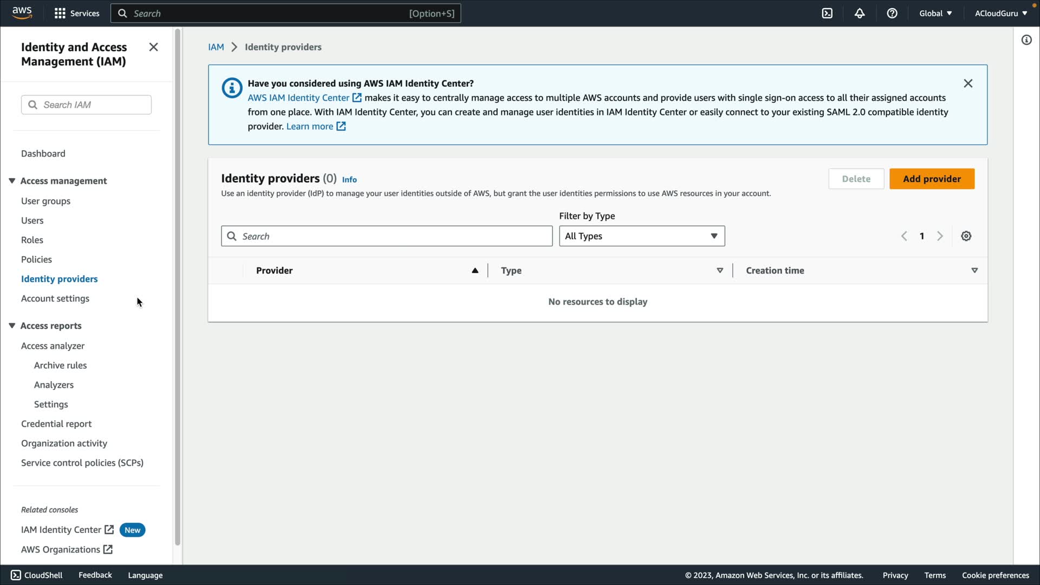
Task: Click the help question mark icon
Action: point(892,14)
